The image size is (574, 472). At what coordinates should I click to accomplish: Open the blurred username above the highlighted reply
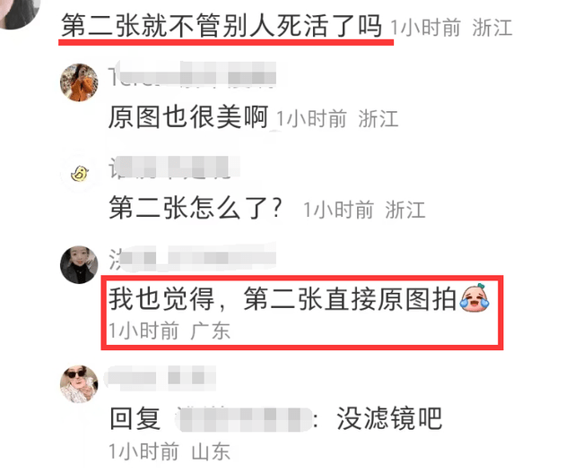tap(193, 257)
